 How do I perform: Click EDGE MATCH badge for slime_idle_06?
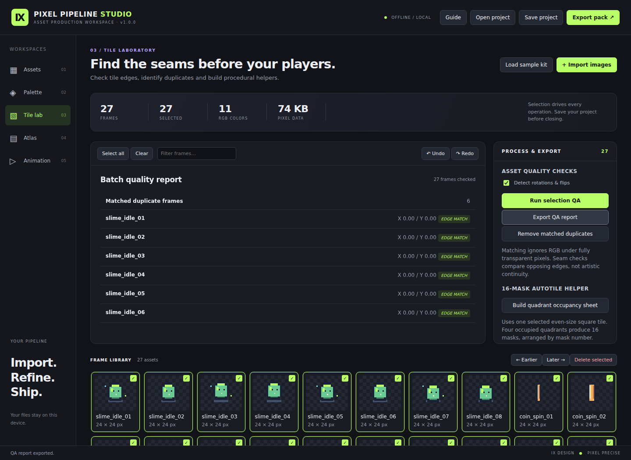tap(454, 313)
